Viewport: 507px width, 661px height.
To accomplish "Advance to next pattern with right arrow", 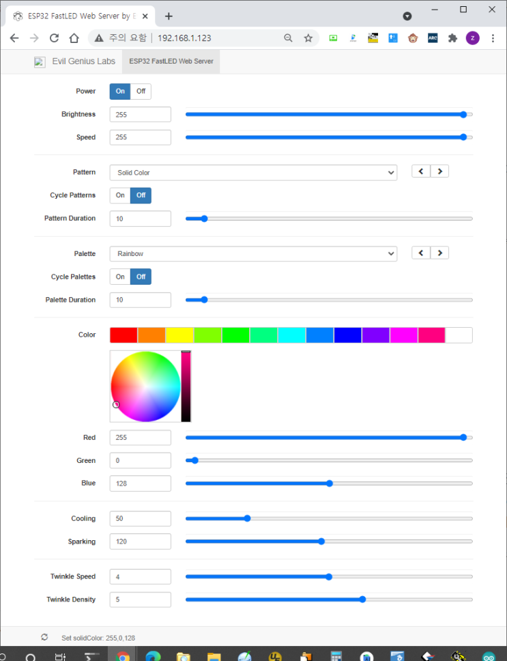I will [440, 171].
